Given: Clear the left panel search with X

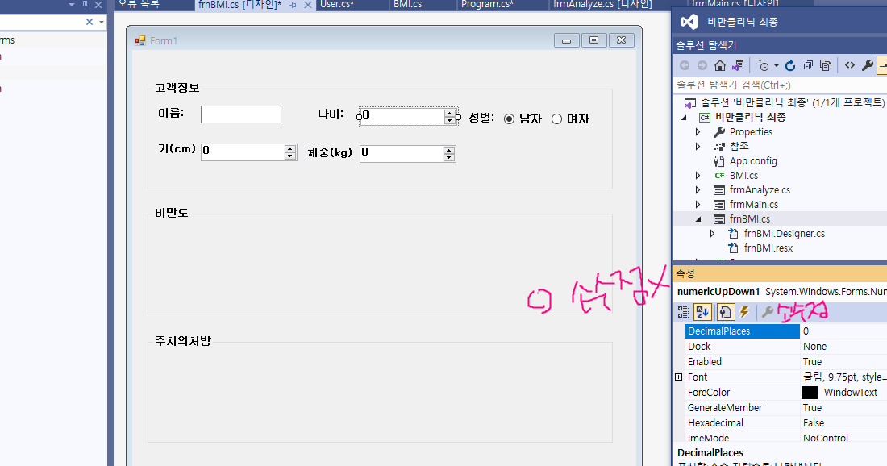Looking at the screenshot, I should tap(89, 22).
